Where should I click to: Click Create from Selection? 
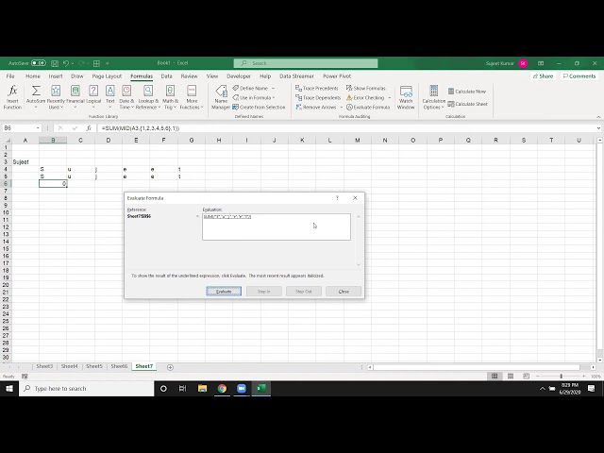[259, 107]
